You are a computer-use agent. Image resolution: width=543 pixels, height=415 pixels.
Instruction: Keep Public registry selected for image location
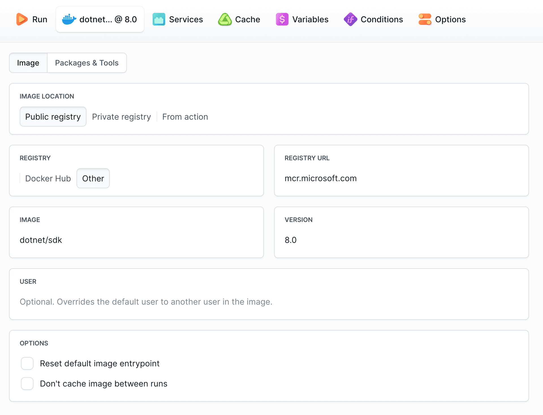[53, 116]
